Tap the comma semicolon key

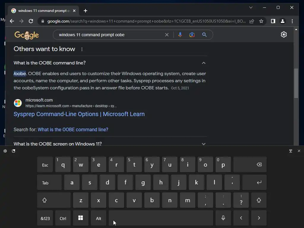coord(205,200)
